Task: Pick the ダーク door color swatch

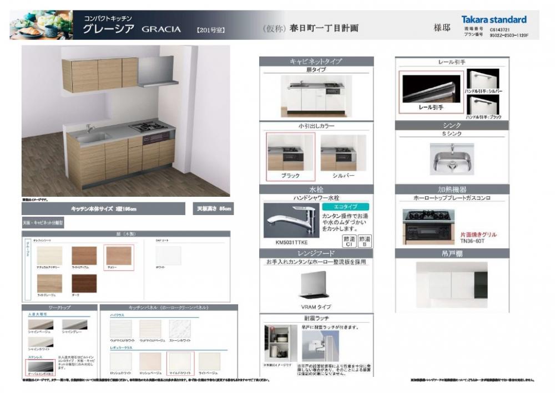Action: (84, 284)
